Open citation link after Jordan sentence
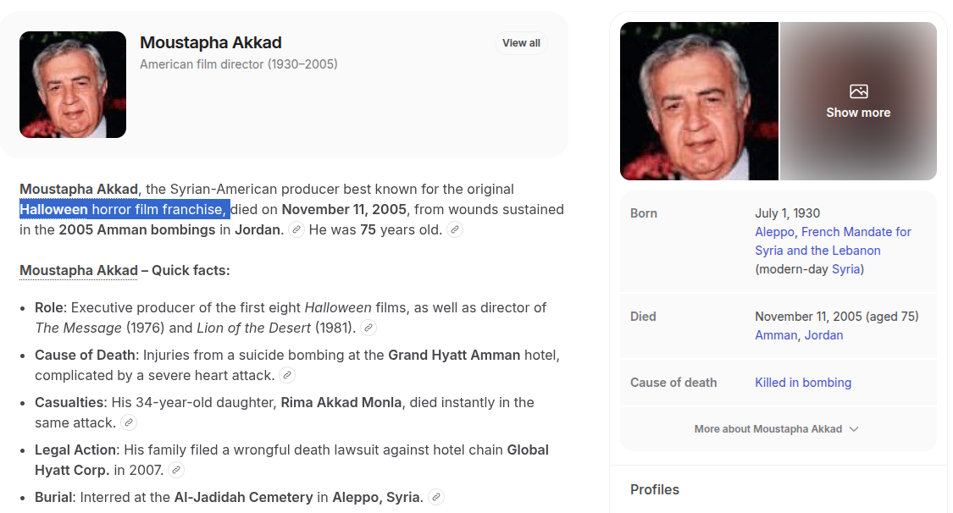953x513 pixels. pyautogui.click(x=296, y=230)
